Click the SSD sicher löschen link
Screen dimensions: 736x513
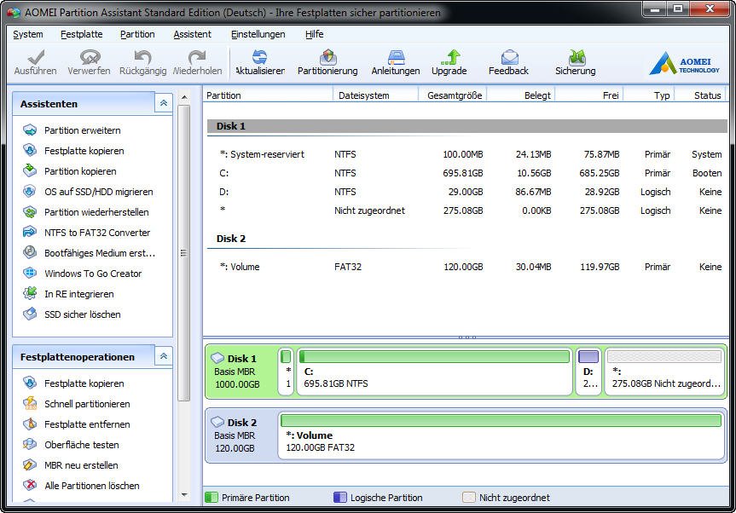(x=83, y=314)
